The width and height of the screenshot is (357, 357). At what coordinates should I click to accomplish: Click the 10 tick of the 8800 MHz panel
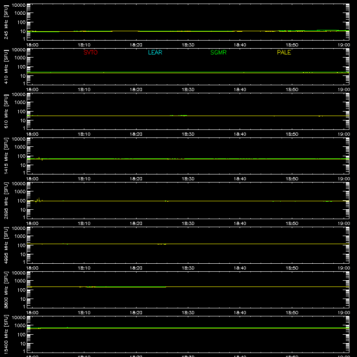23,299
